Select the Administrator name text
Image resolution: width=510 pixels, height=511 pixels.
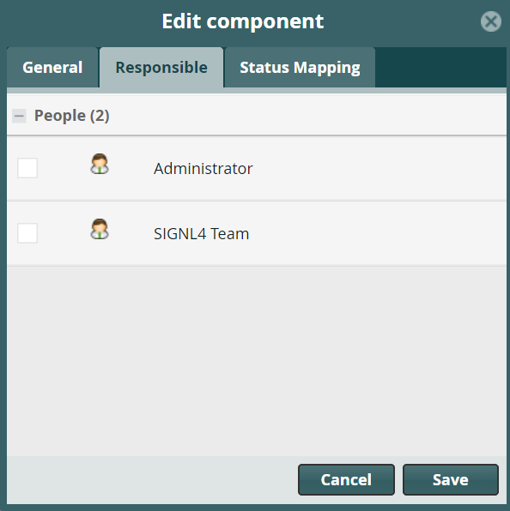[203, 169]
